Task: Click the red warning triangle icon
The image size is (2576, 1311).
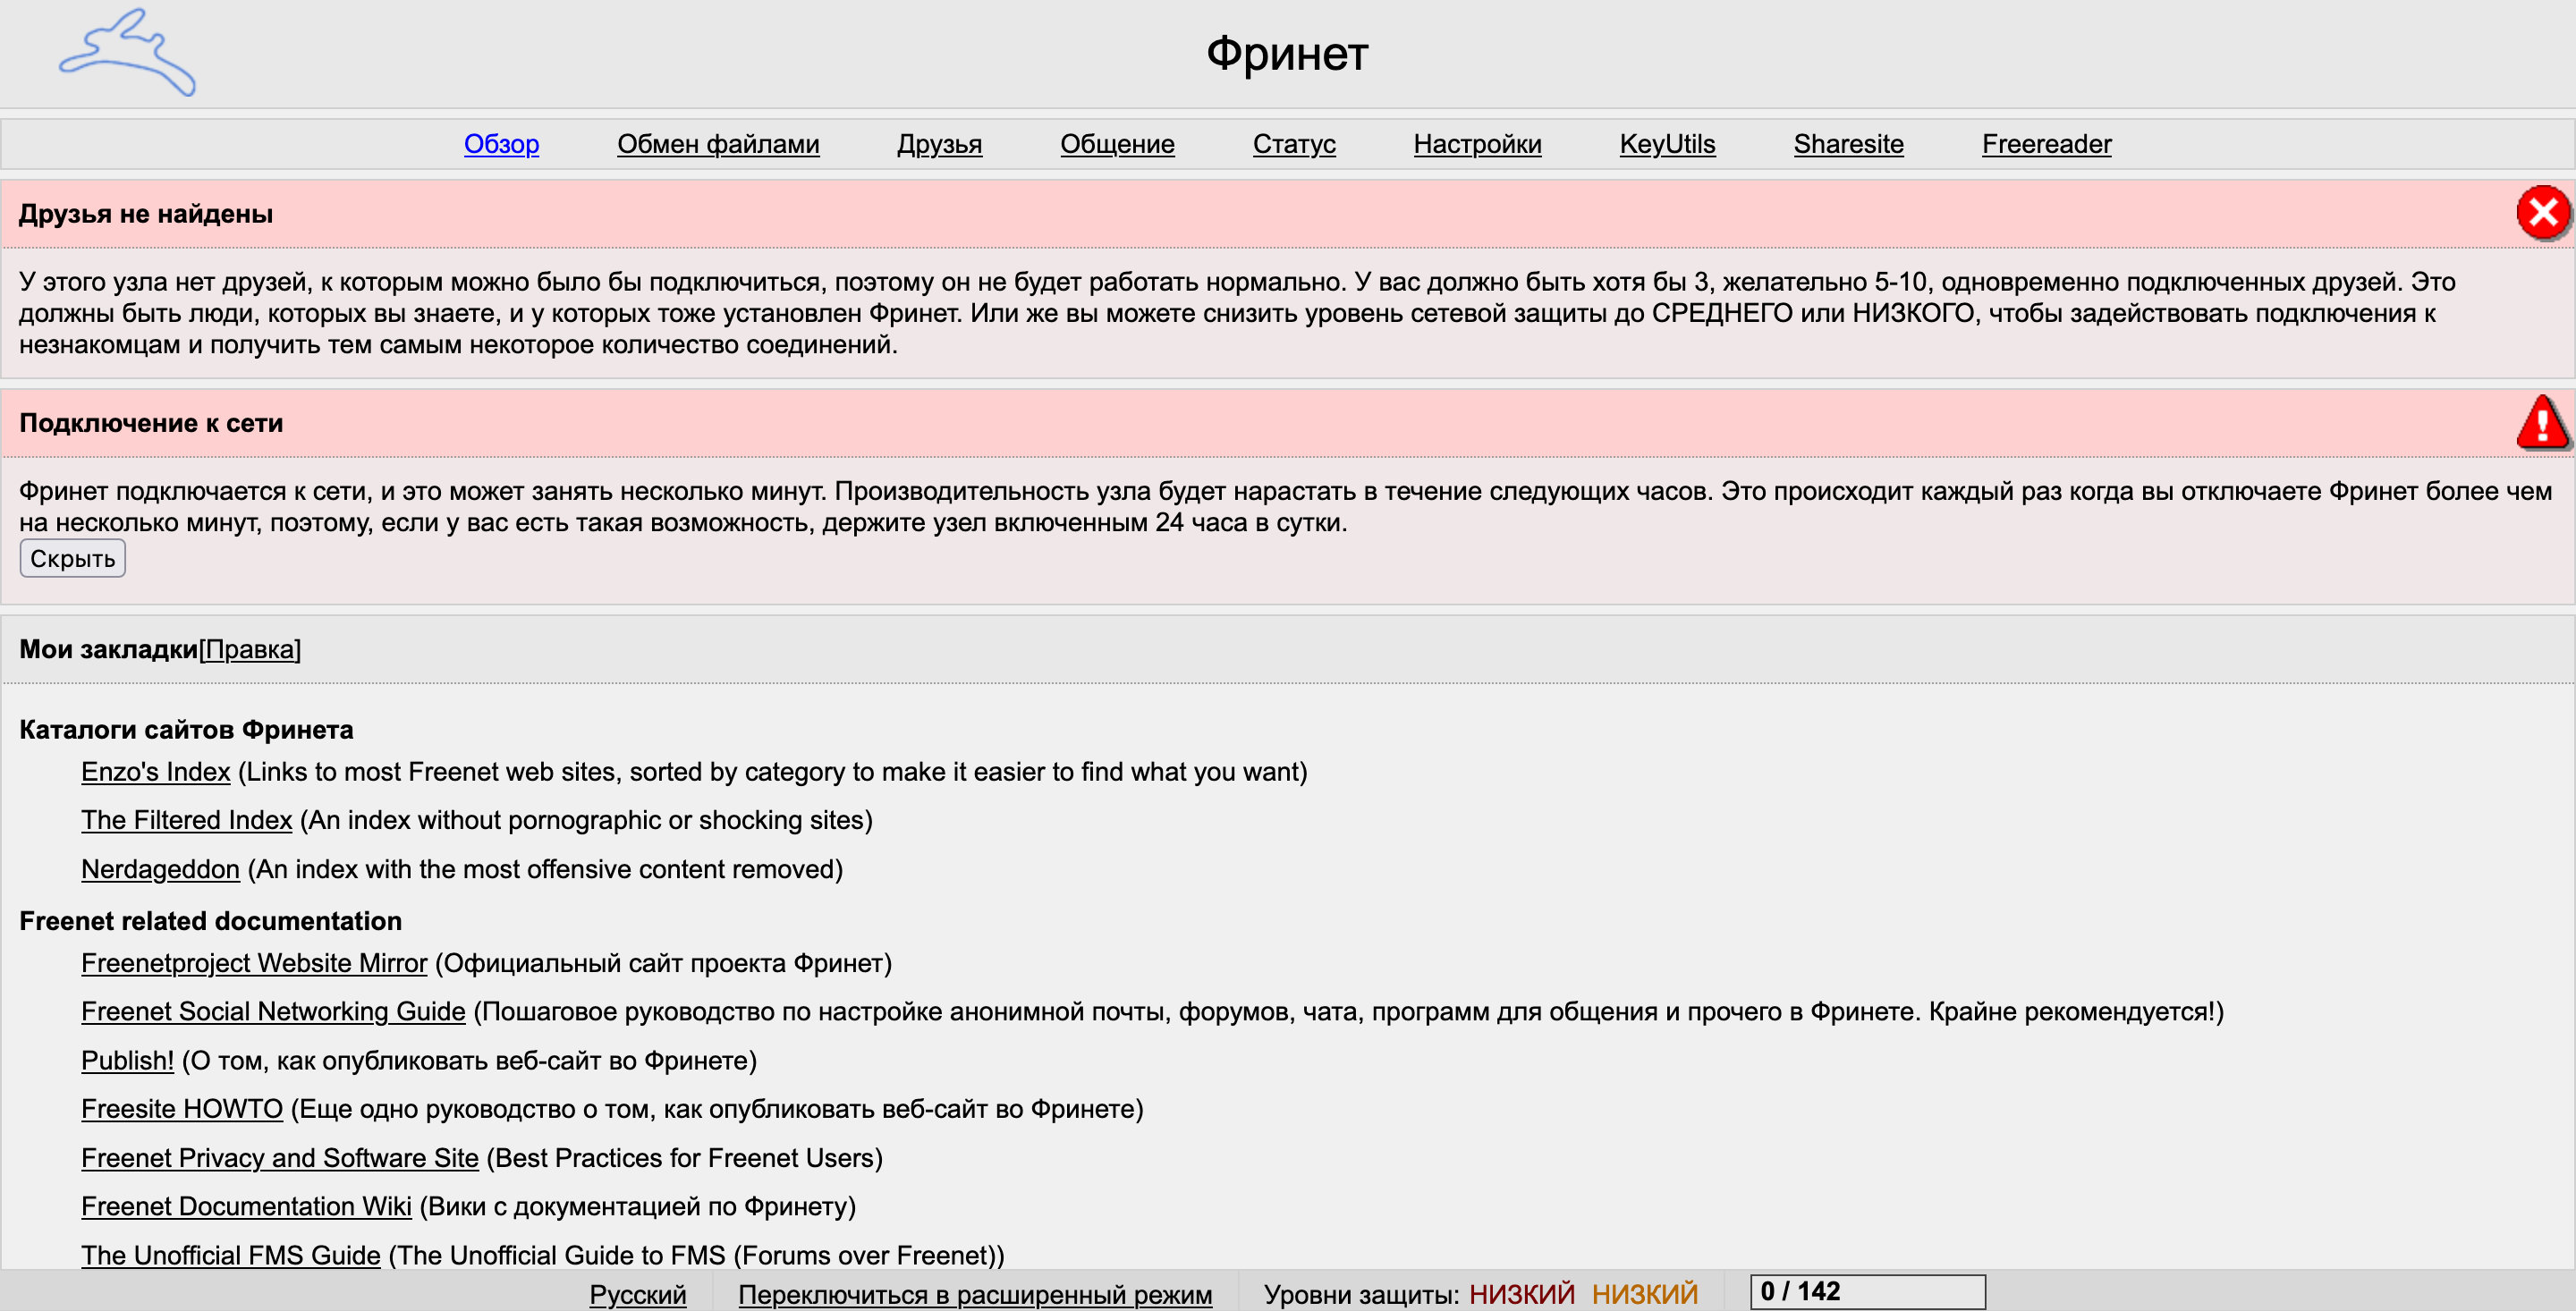Action: click(2542, 422)
